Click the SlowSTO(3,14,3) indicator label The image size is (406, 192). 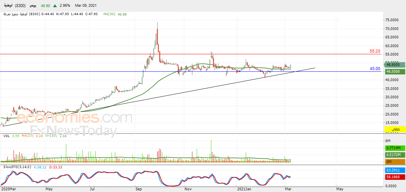click(x=17, y=167)
